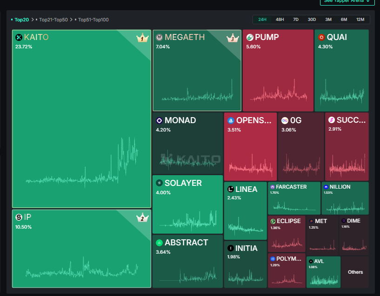
Task: Click the 0G 3.06% value
Action: coord(289,130)
